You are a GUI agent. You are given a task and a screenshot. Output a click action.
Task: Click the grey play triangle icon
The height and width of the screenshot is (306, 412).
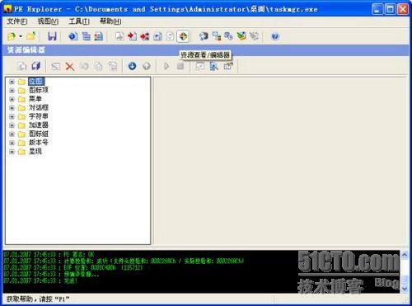tap(166, 66)
